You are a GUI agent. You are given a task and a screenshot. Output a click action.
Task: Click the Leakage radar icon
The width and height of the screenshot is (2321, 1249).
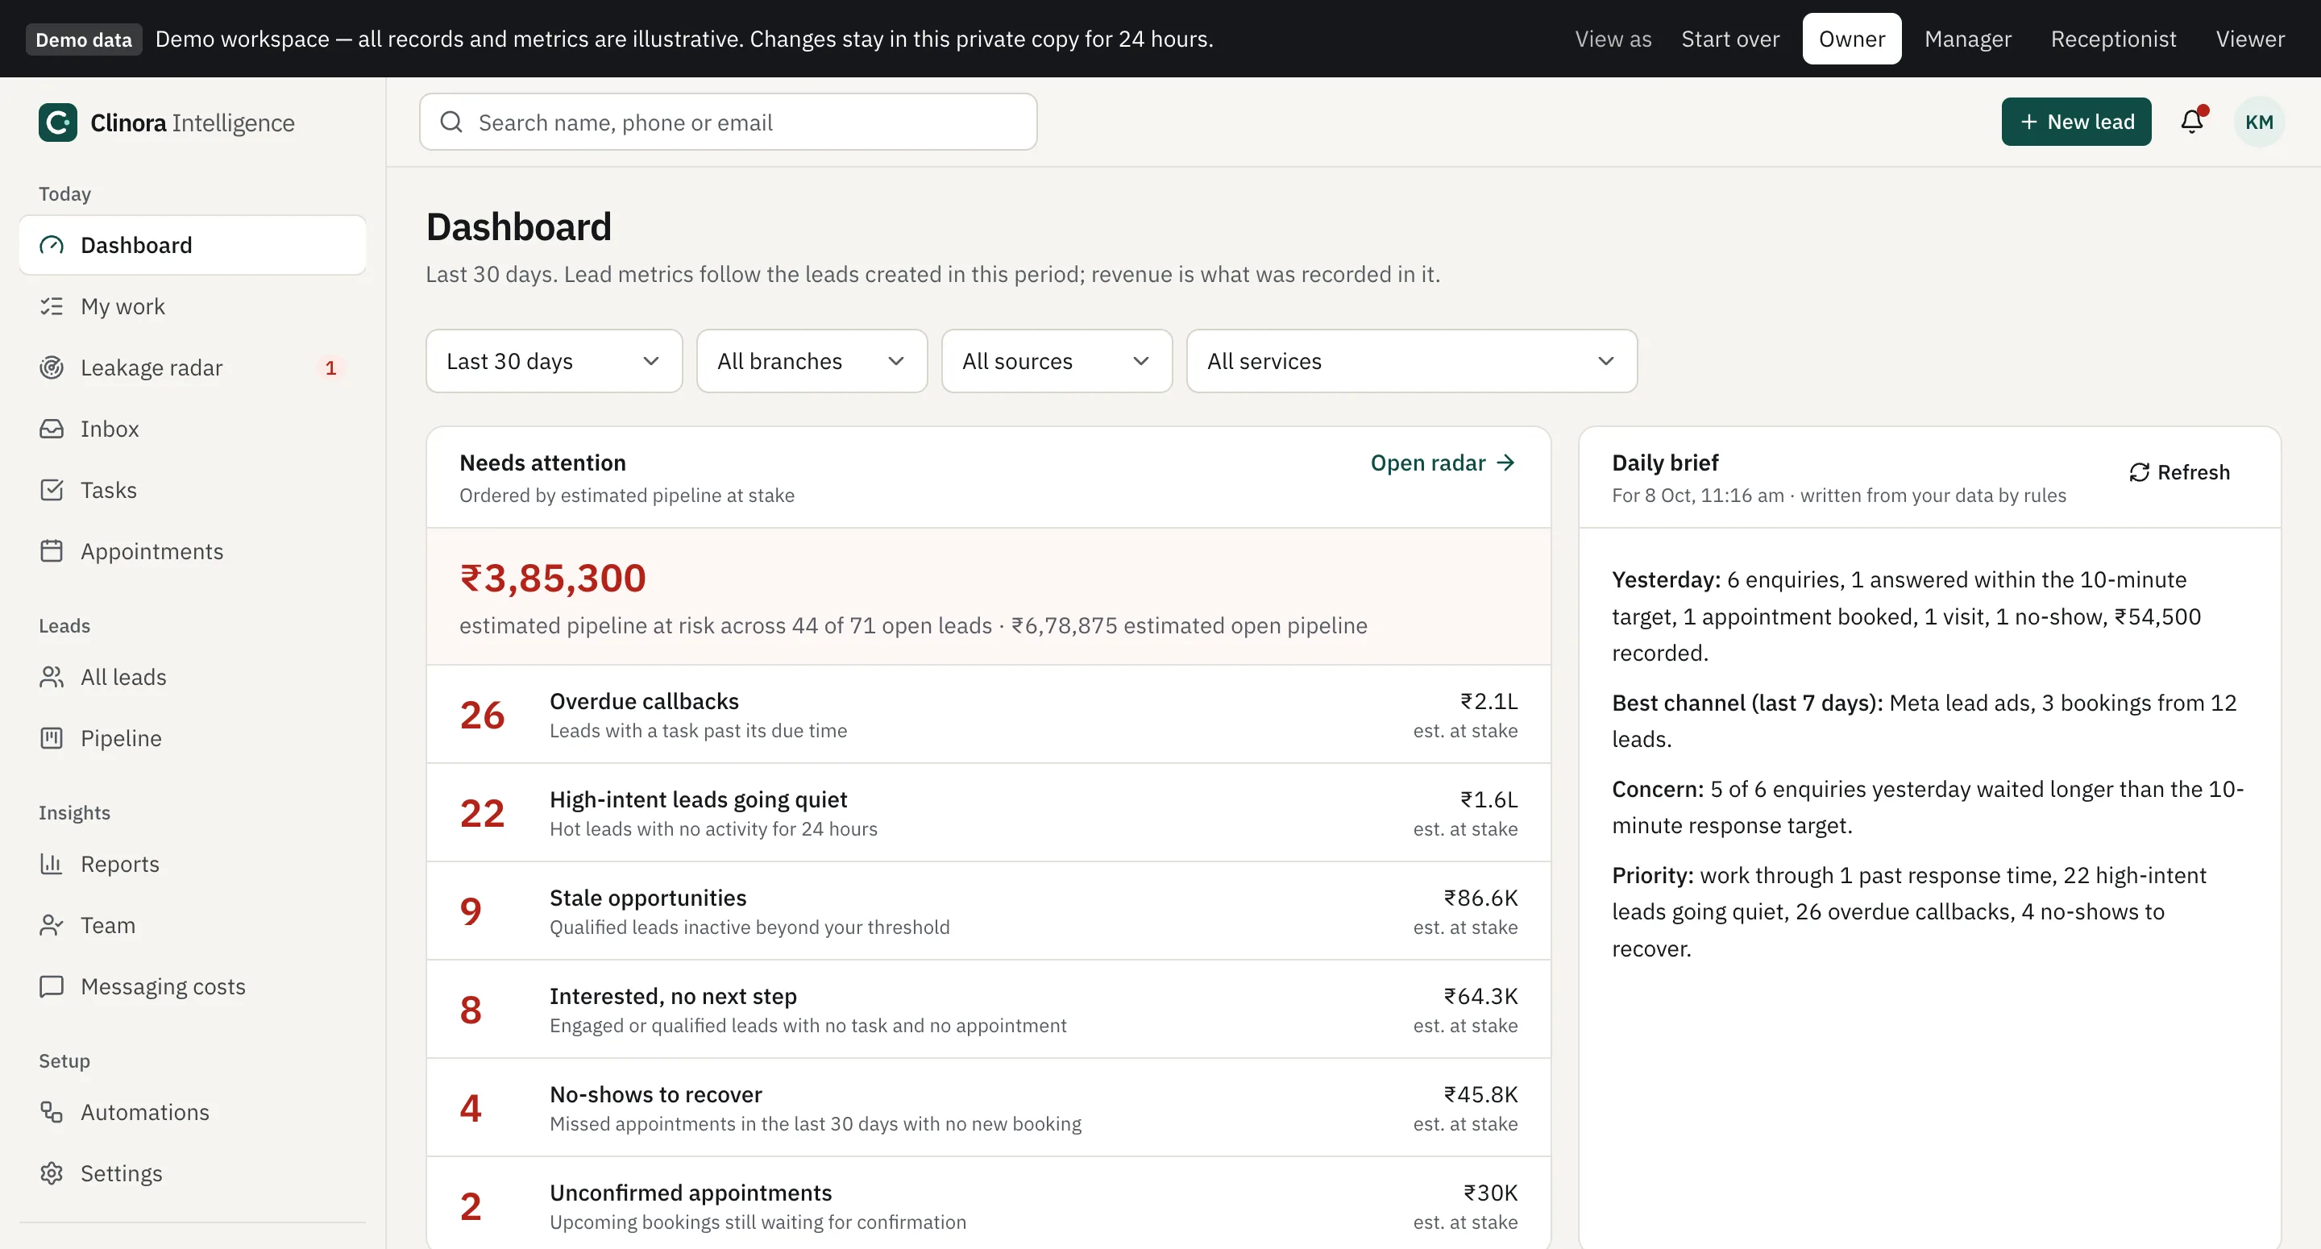(x=52, y=367)
